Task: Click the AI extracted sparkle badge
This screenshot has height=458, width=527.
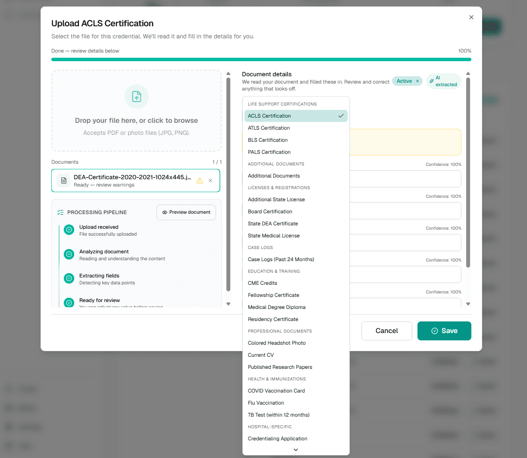Action: pos(433,81)
